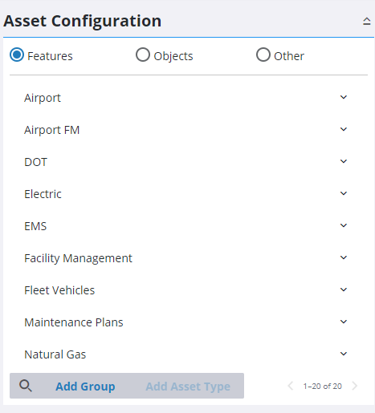Click the Add Asset Type button
The width and height of the screenshot is (375, 413).
[188, 387]
